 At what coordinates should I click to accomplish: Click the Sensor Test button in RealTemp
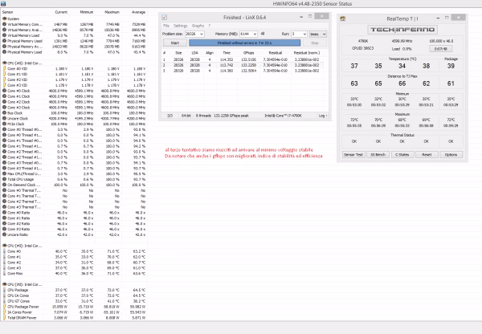[353, 155]
